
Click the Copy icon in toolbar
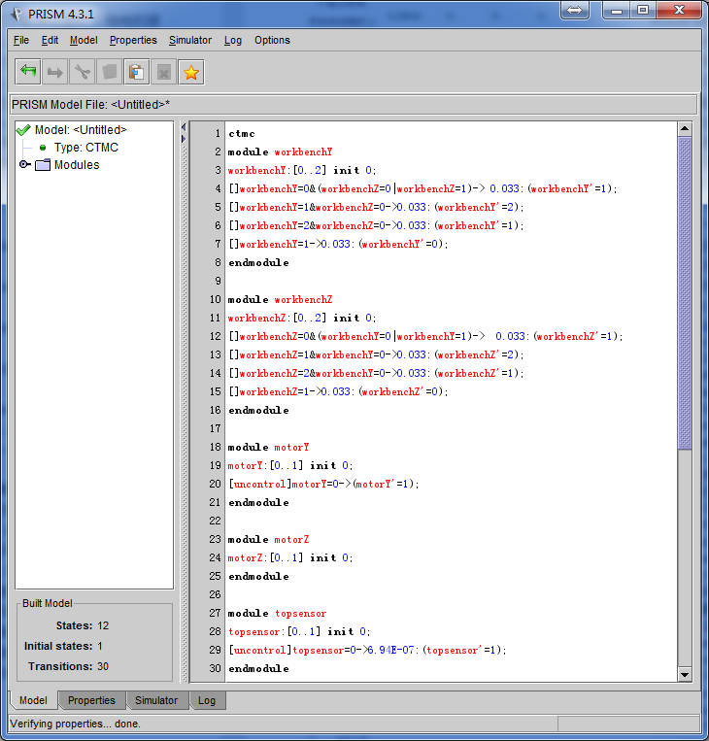110,72
